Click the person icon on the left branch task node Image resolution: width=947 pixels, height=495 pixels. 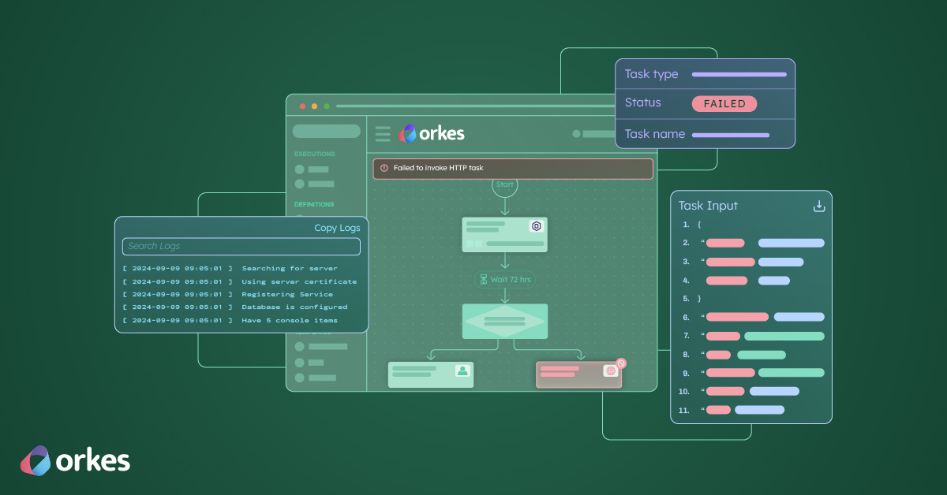point(462,371)
